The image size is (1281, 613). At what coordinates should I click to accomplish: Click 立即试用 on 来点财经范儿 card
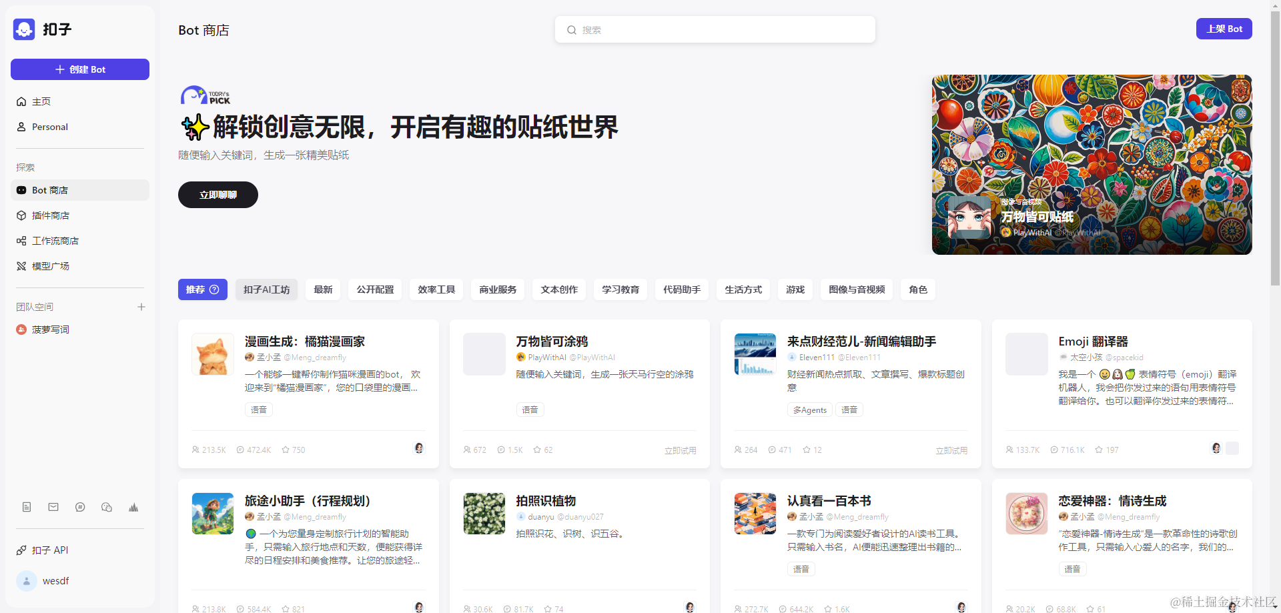tap(951, 451)
